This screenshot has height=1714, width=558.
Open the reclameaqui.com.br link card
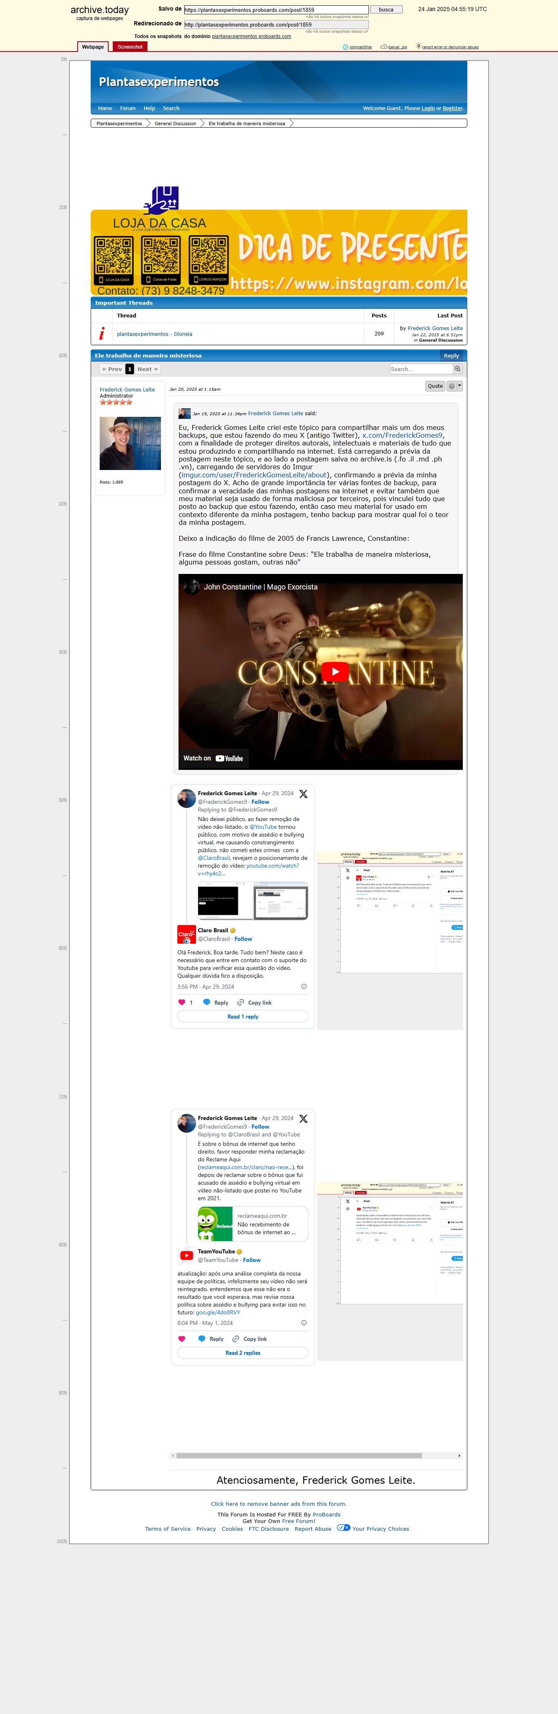click(252, 1224)
